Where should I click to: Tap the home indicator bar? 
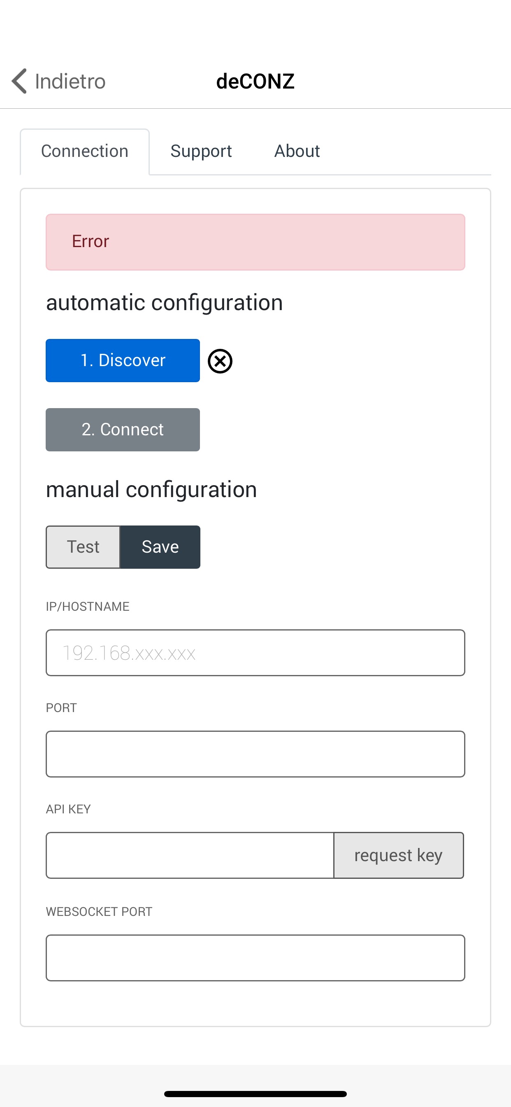coord(255,1094)
